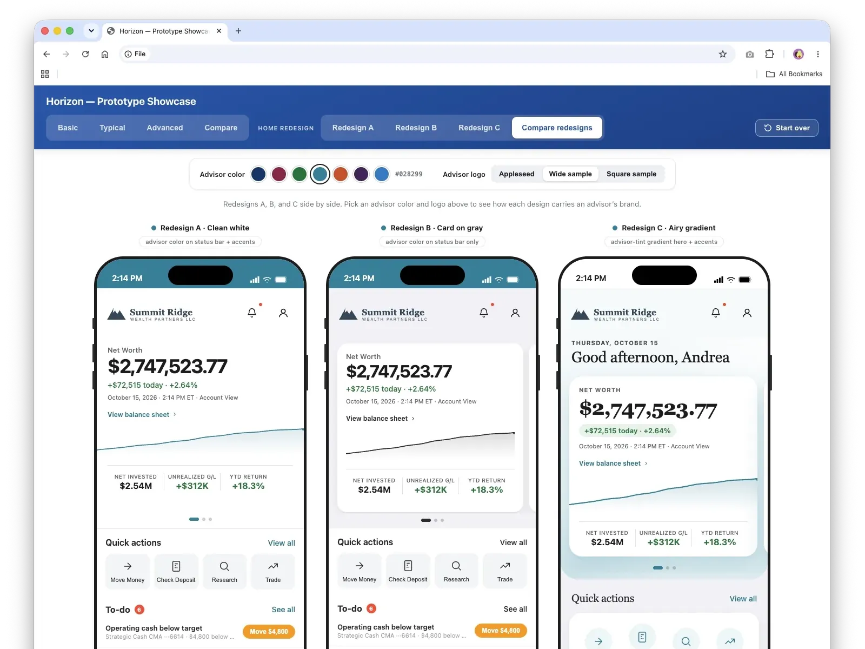
Task: Click Net Worth amount in Redesign B card
Action: (399, 372)
